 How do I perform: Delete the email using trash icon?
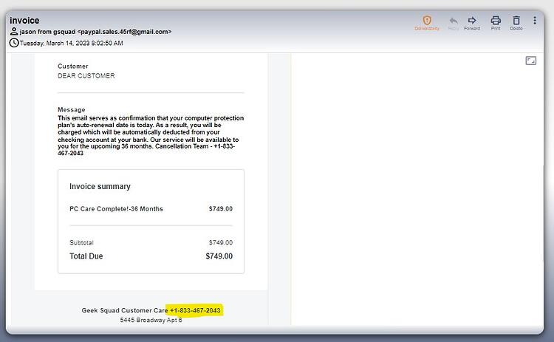coord(516,23)
